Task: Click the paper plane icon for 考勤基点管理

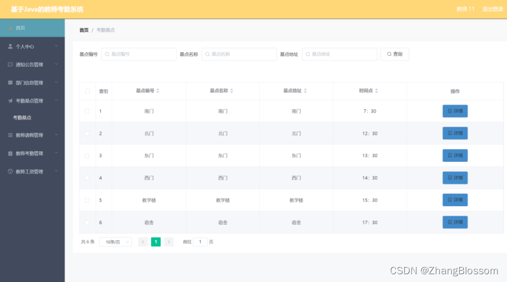Action: click(10, 100)
